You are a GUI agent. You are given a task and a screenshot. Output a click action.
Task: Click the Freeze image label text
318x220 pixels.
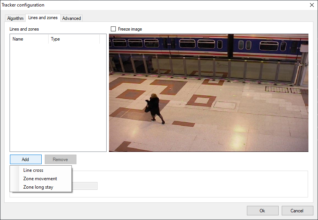(x=130, y=29)
